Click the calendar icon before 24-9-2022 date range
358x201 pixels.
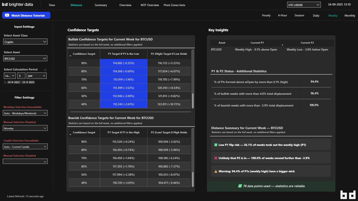coord(5,82)
